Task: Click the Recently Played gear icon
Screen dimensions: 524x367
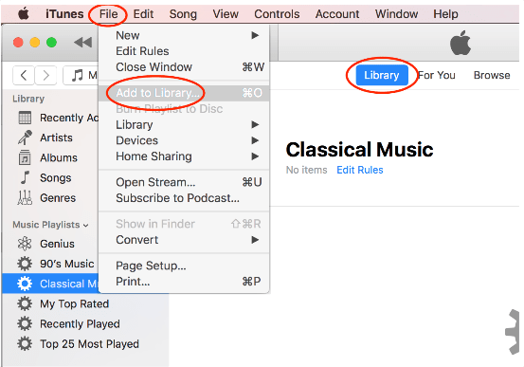Action: (x=25, y=323)
